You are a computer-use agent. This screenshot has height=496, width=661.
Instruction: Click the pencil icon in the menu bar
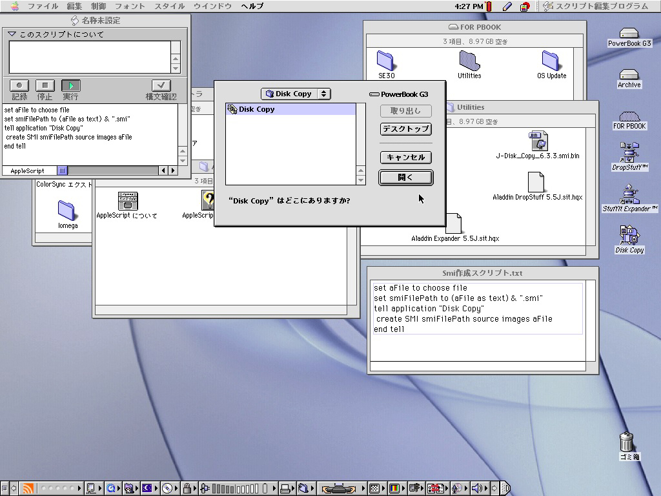click(507, 6)
